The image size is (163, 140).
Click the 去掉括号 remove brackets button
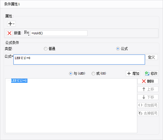click(x=148, y=113)
